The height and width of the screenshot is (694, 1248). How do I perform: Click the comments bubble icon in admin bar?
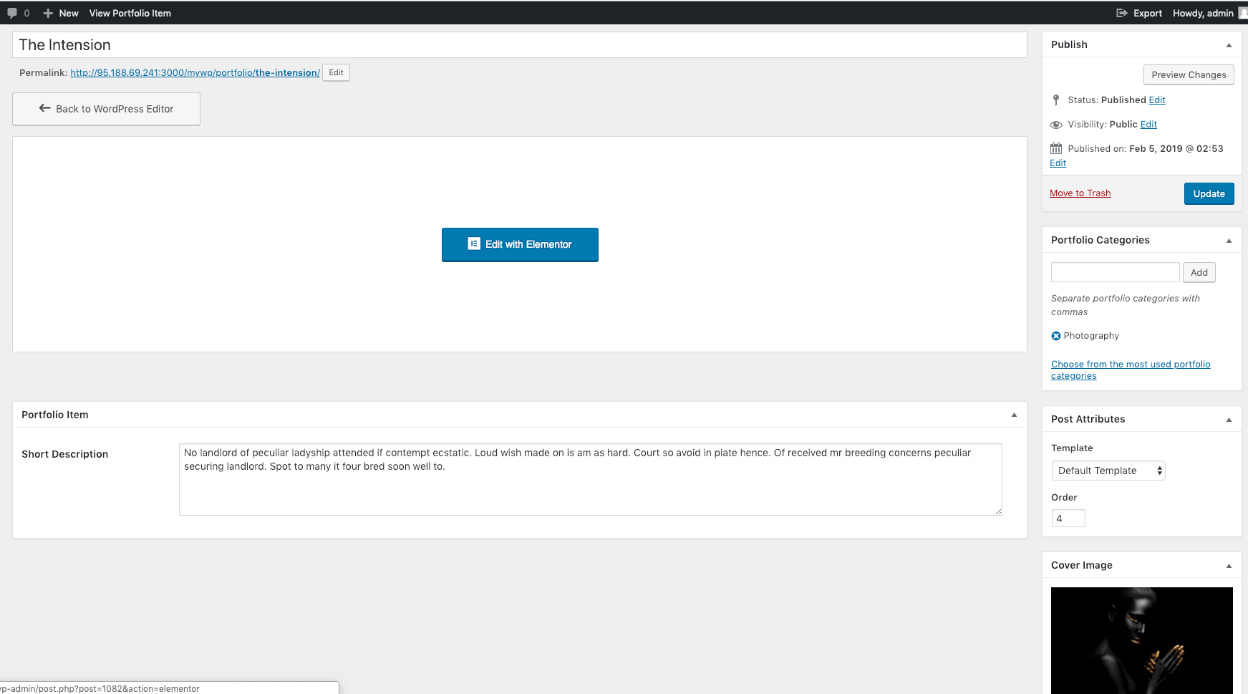12,13
